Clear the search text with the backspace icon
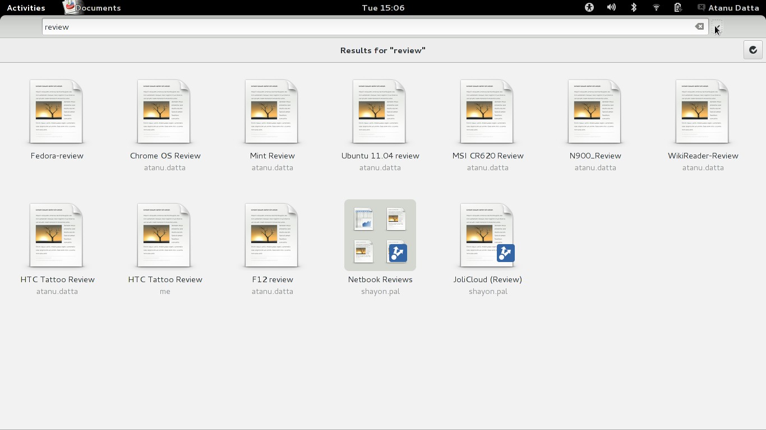 point(699,26)
